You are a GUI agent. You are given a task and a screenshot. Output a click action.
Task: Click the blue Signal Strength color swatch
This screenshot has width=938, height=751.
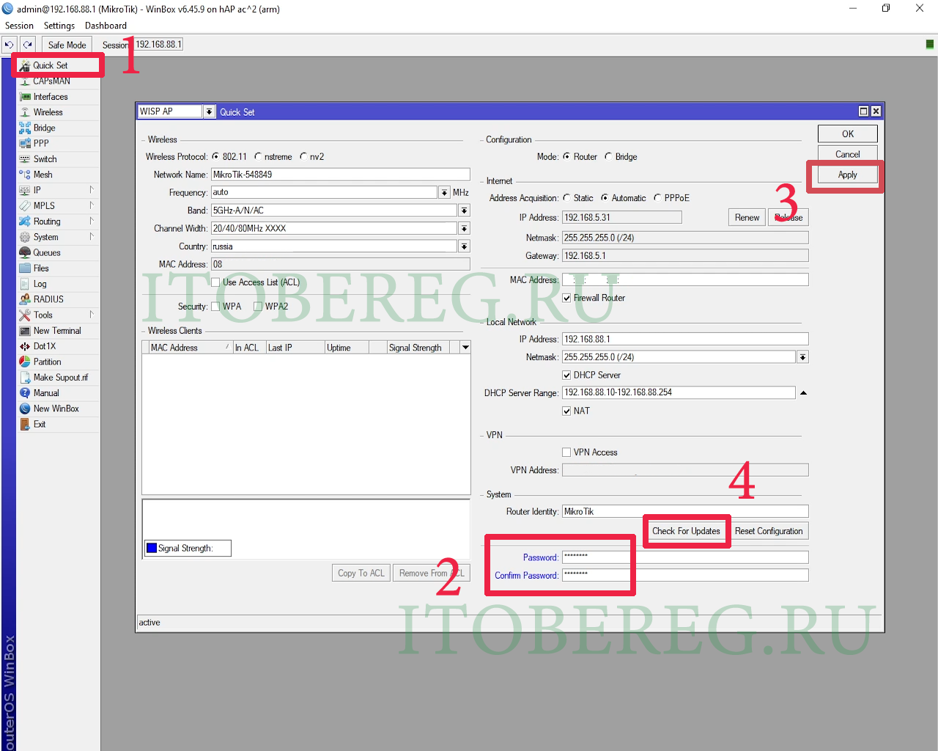click(152, 548)
